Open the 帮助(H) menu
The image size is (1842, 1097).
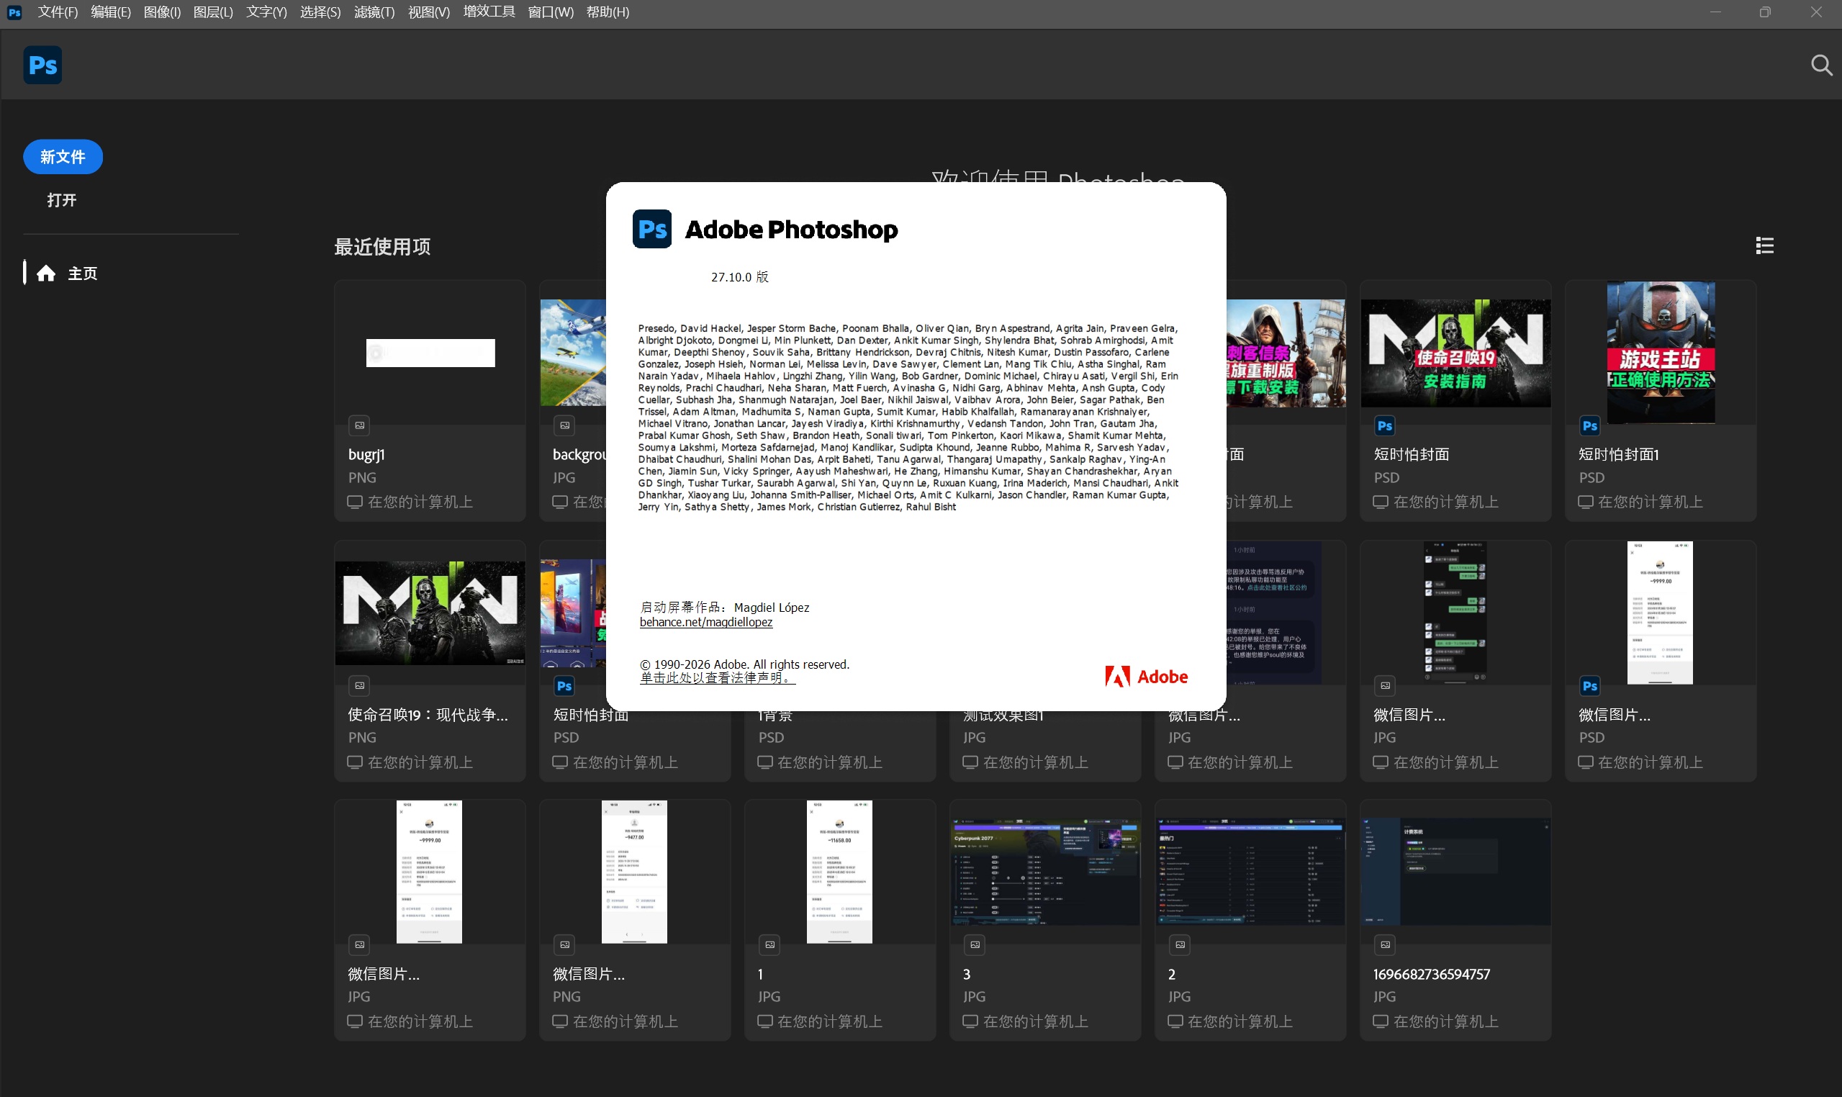608,12
